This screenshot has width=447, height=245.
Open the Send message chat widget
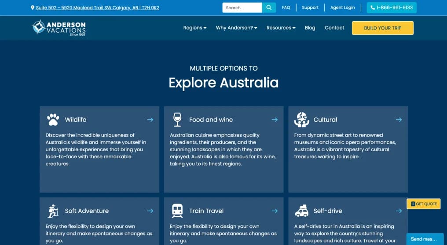(x=425, y=239)
